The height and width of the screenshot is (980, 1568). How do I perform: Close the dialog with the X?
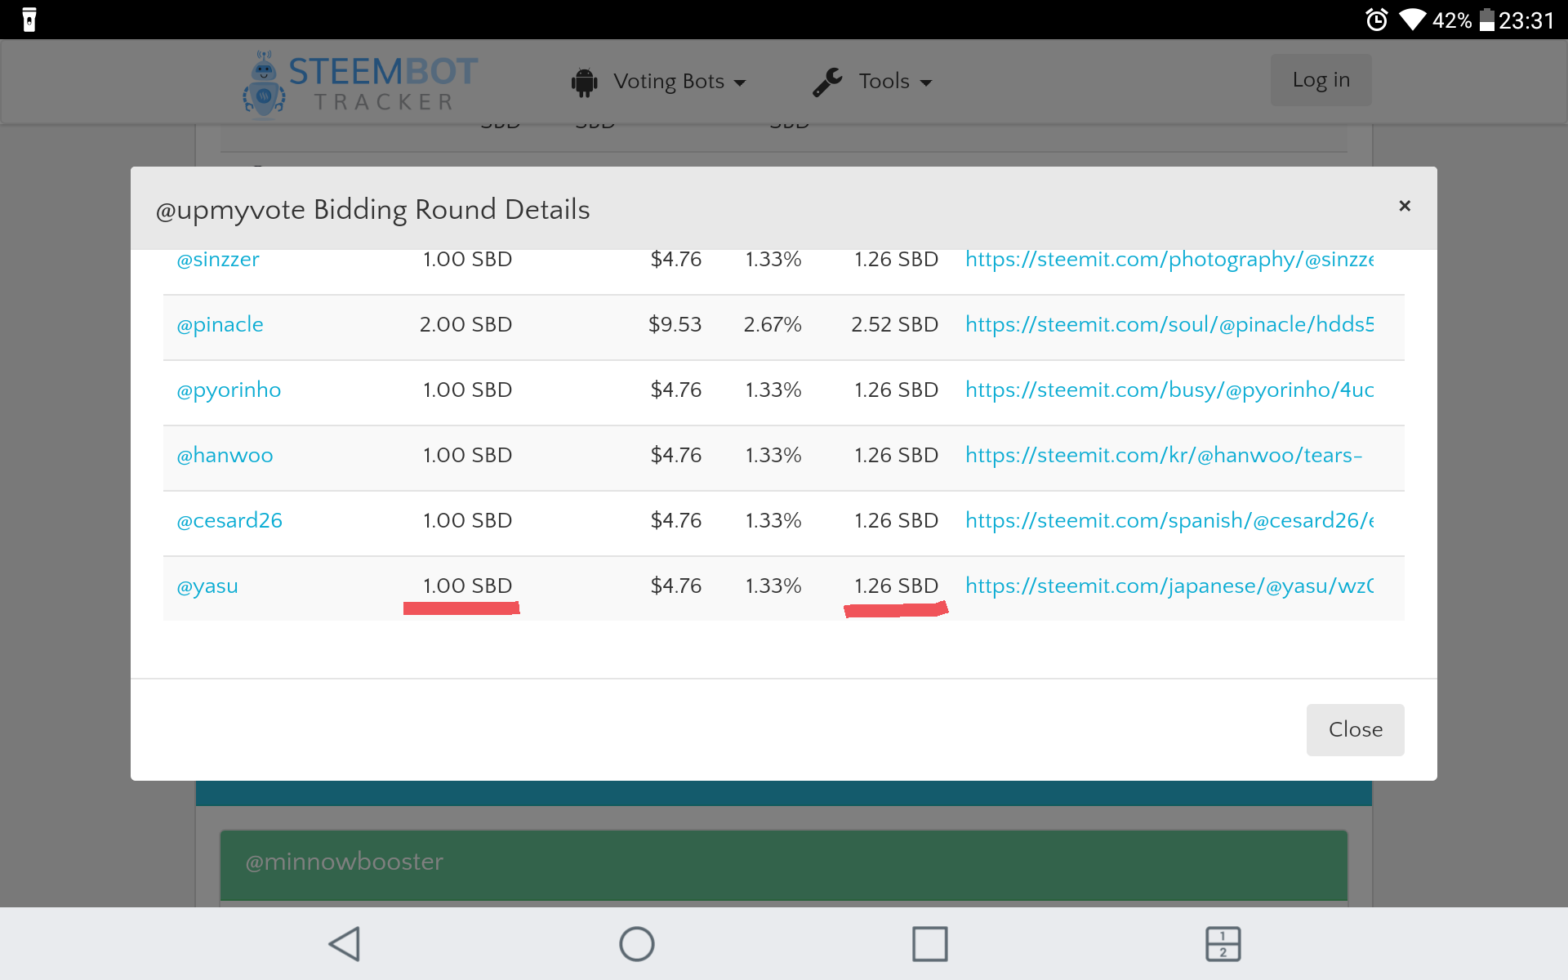(1405, 206)
